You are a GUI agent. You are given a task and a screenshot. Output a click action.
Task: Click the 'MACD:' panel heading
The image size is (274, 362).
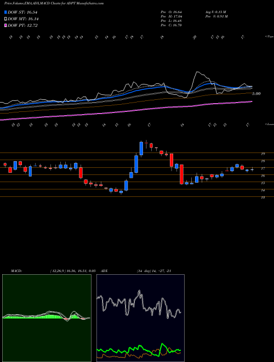16,271
